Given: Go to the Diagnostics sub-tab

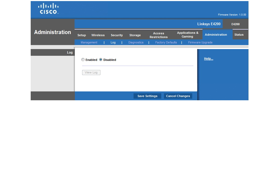Looking at the screenshot, I should (136, 42).
